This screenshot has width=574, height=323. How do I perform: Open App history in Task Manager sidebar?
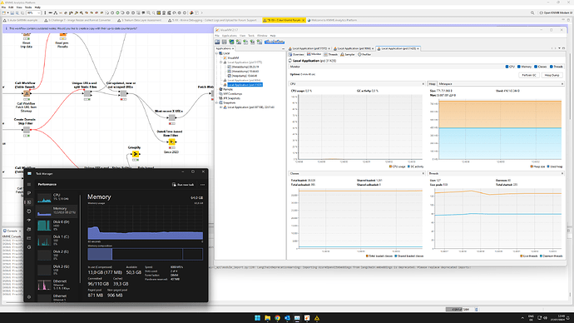tap(29, 211)
